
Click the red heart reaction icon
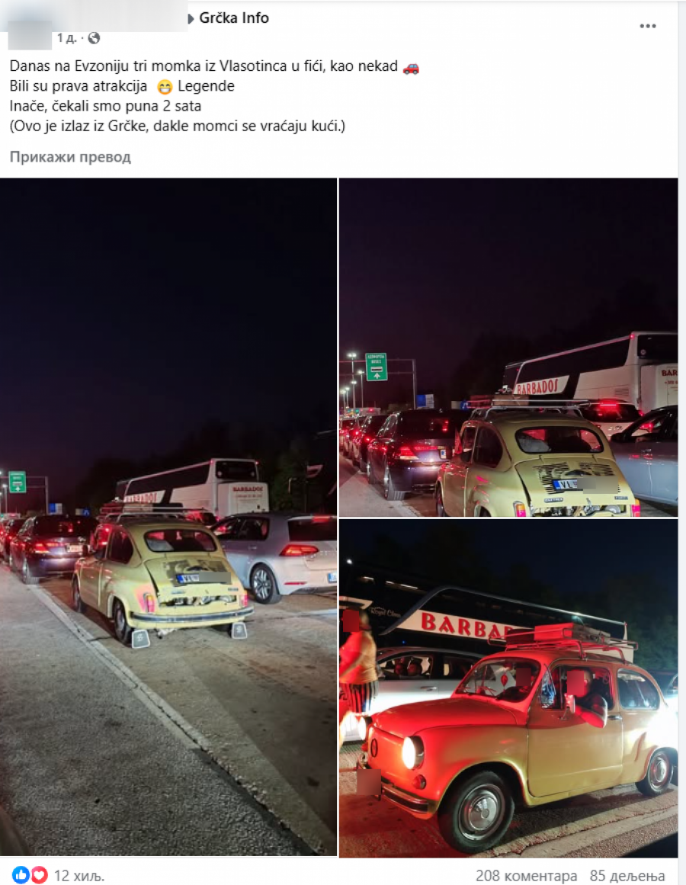(38, 875)
